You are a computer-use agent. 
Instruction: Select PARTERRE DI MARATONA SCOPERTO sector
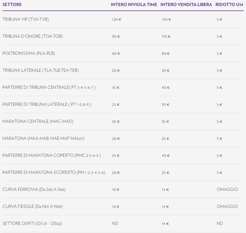54,173
